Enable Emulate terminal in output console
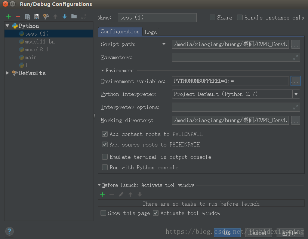Screen dimensions: 308x239 click(x=105, y=157)
